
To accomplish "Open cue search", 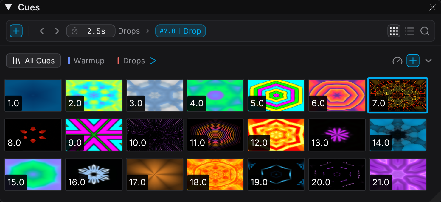I will pyautogui.click(x=425, y=31).
